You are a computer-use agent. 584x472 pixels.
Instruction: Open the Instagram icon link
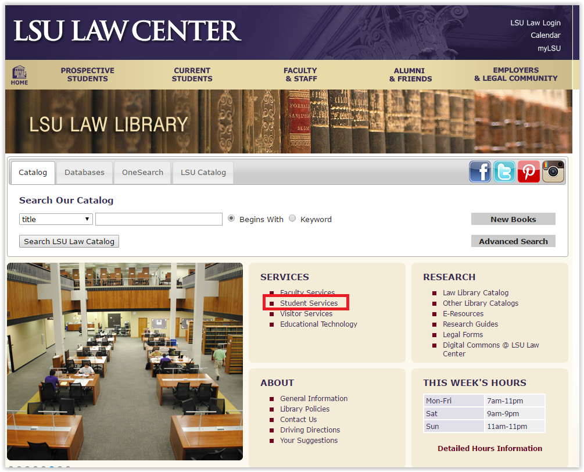(x=553, y=171)
